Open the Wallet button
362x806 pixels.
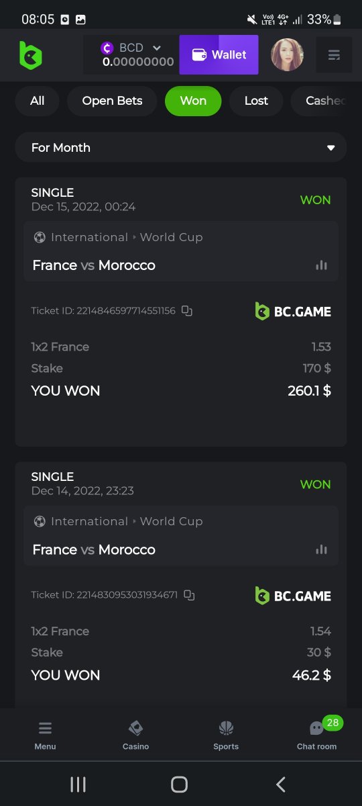[219, 55]
